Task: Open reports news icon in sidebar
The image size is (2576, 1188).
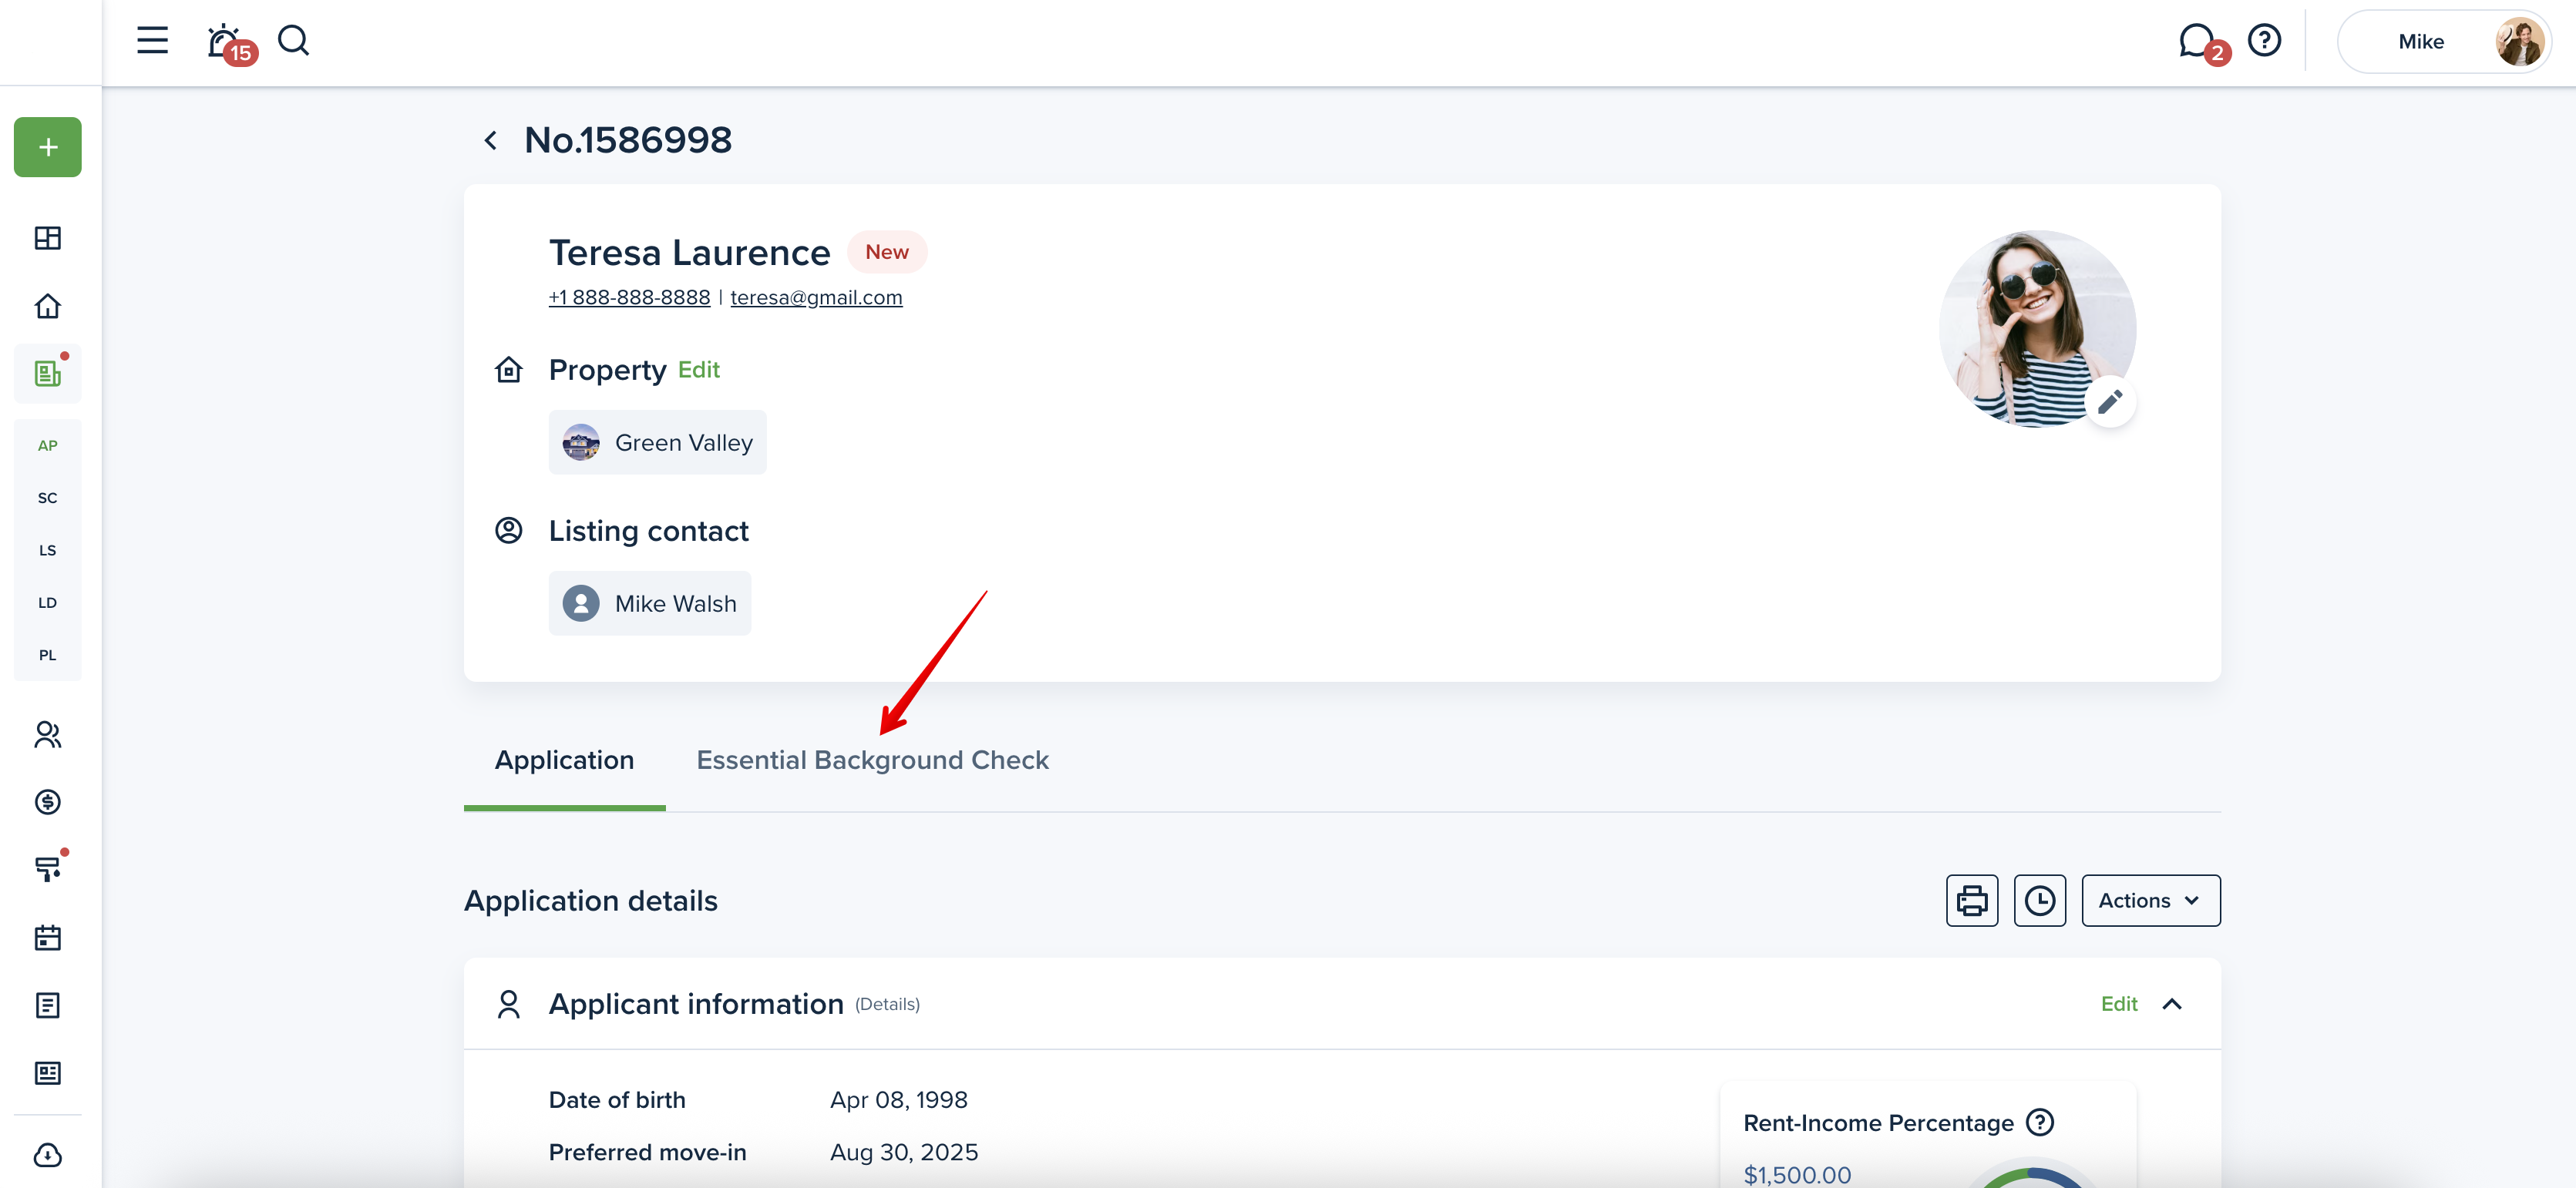Action: click(48, 1073)
